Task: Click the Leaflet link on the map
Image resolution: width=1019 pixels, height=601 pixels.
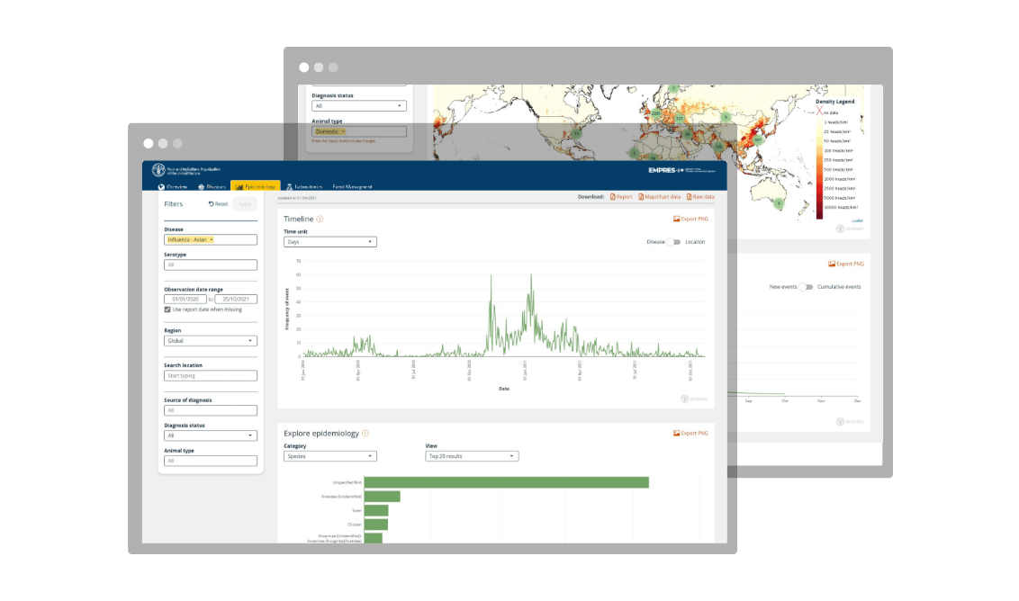Action: (857, 221)
